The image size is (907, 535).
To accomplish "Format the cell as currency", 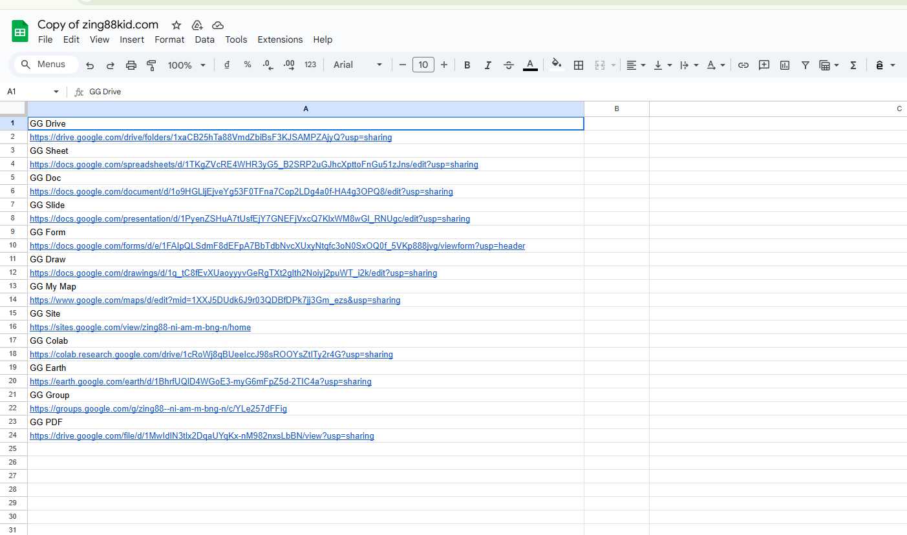I will (227, 65).
